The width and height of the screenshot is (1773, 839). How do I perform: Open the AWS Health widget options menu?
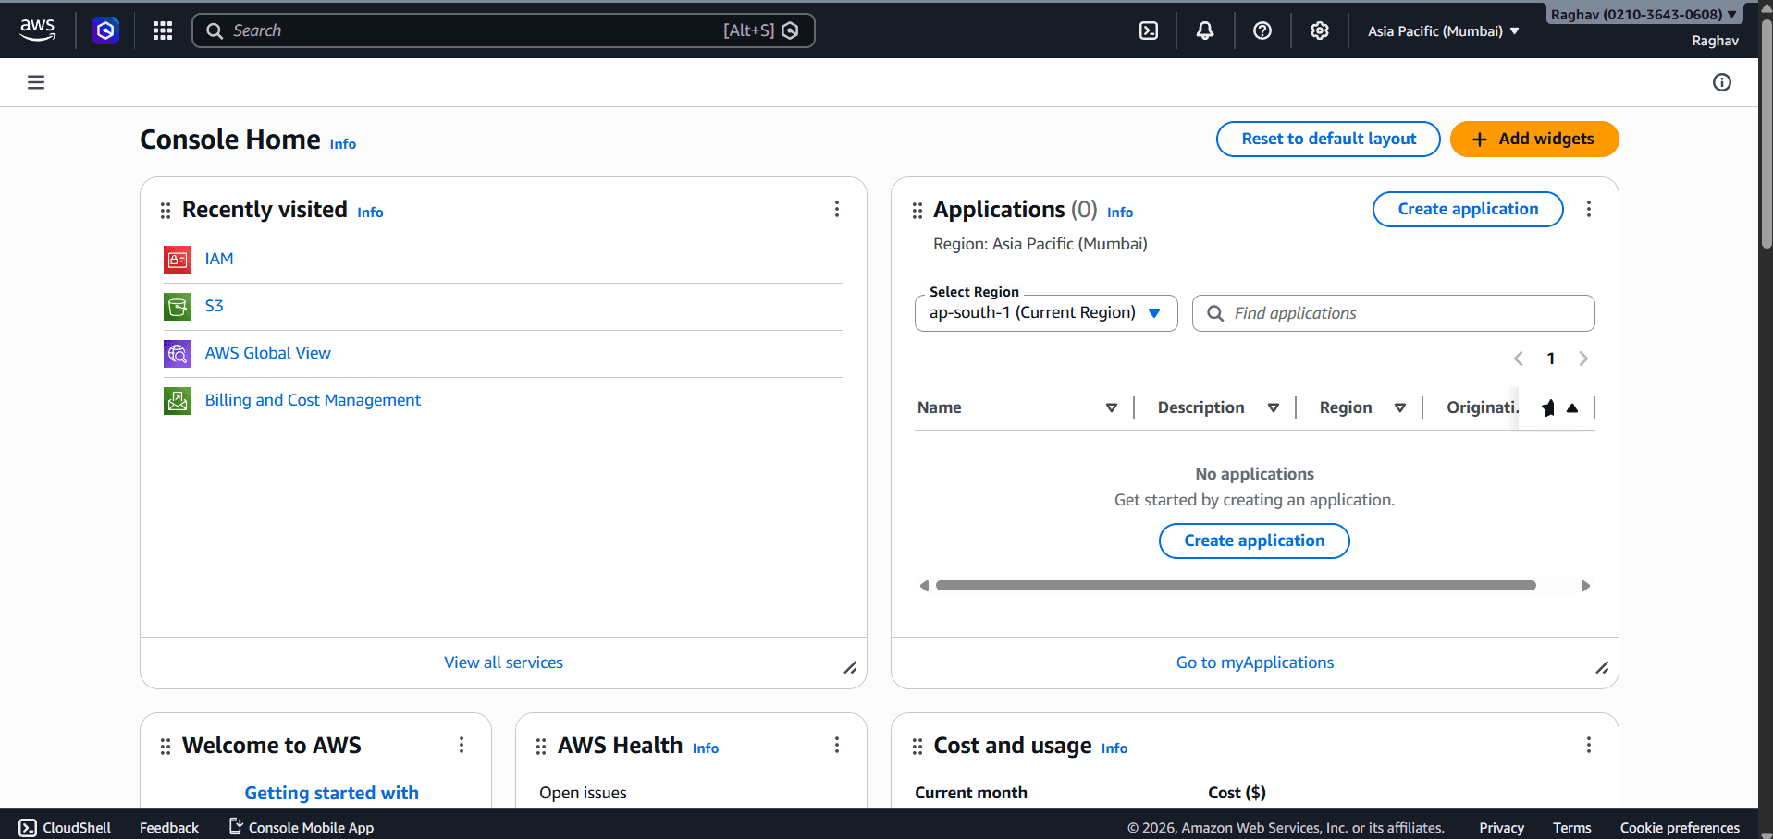[836, 745]
